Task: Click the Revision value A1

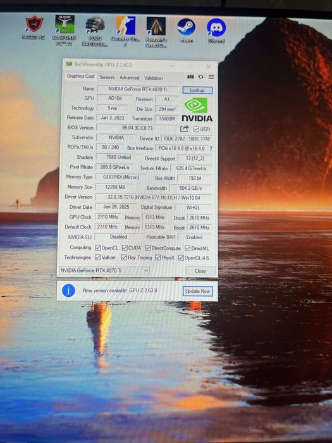Action: tap(167, 99)
